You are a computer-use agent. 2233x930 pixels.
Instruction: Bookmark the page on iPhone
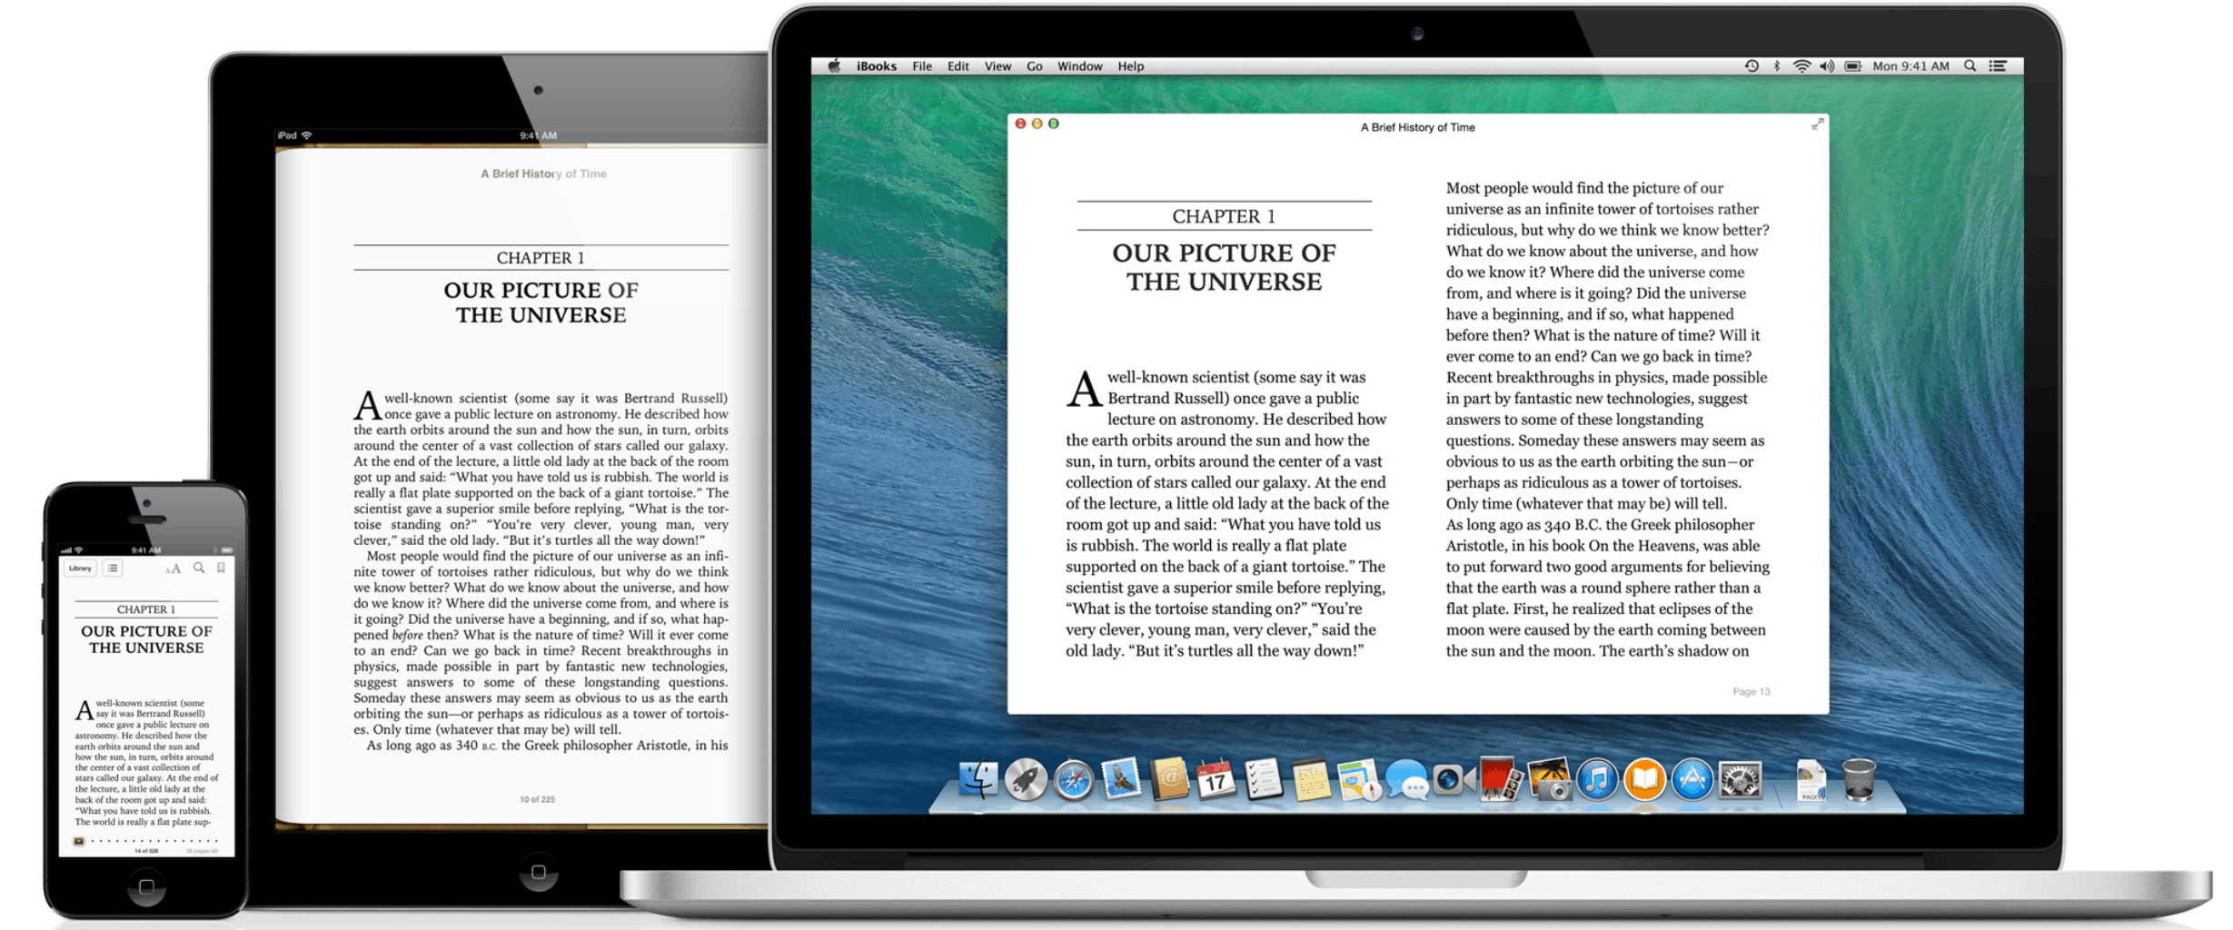coord(221,569)
